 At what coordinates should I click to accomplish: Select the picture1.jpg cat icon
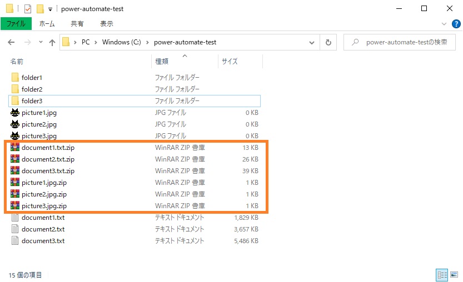15,112
